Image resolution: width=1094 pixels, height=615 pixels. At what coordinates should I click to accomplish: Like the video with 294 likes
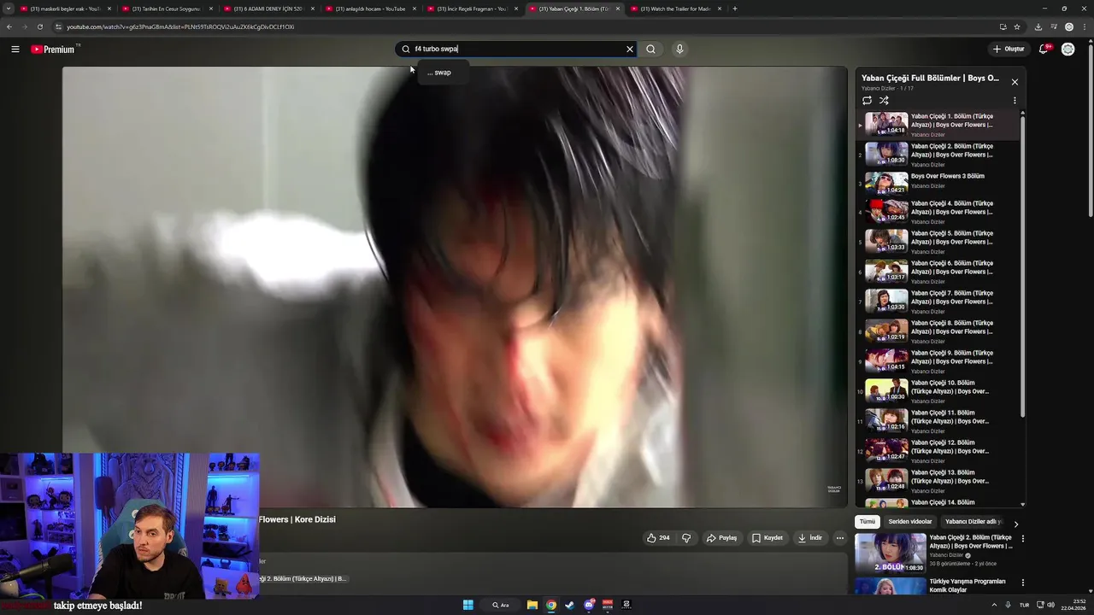(658, 538)
